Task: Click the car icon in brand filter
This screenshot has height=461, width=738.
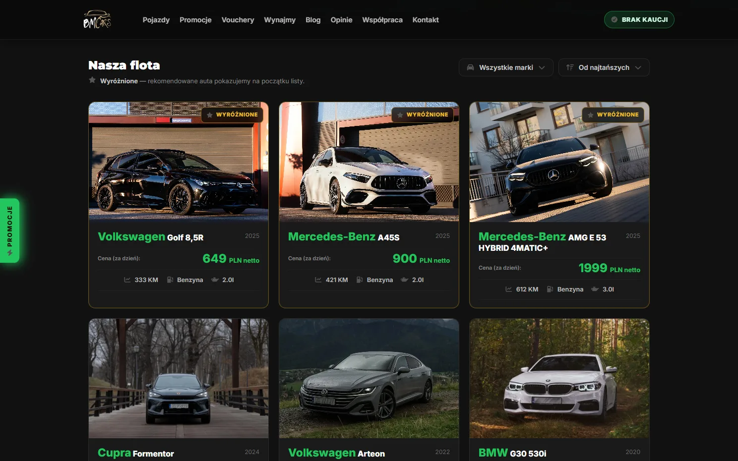Action: click(x=470, y=67)
